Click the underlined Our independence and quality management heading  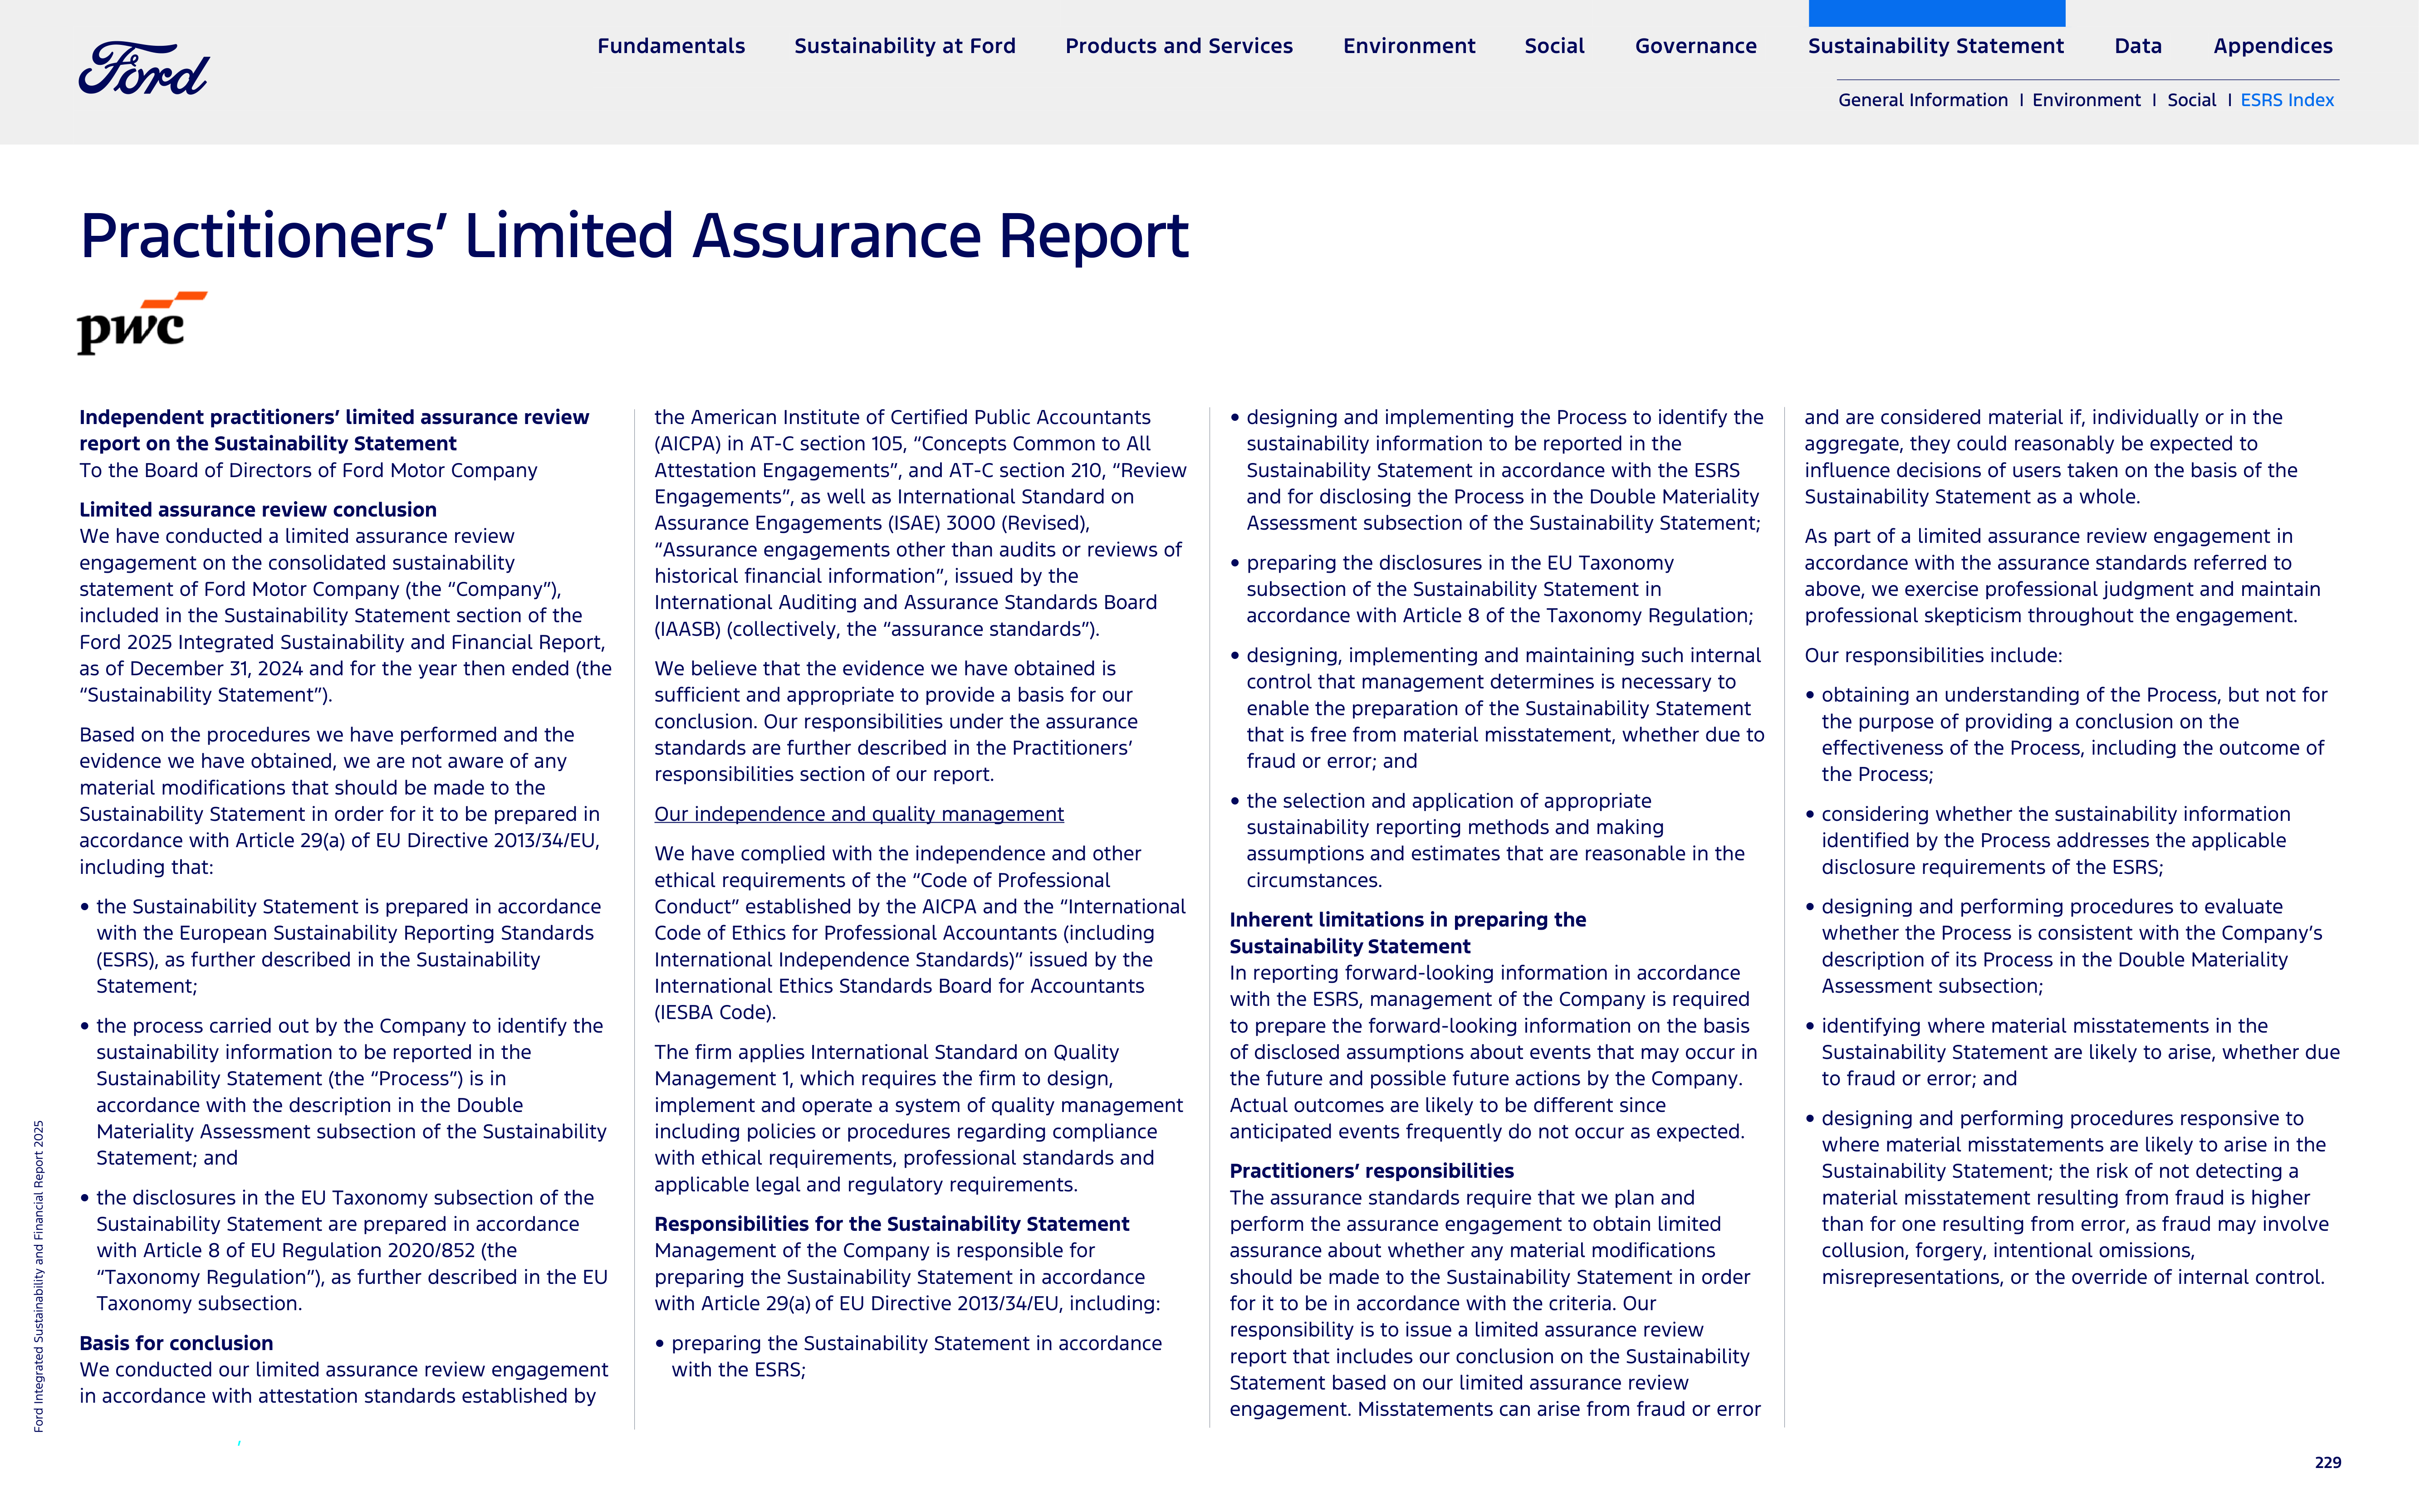tap(858, 814)
